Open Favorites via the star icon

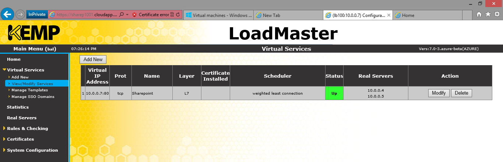coord(488,14)
